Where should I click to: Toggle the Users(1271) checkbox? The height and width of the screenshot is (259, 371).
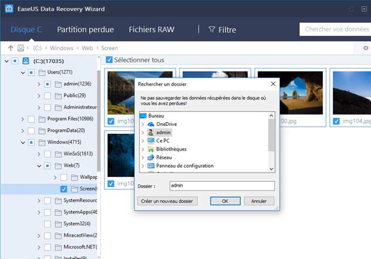coord(31,72)
